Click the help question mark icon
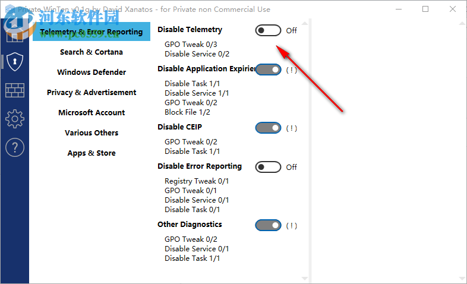The width and height of the screenshot is (467, 284). pos(14,148)
